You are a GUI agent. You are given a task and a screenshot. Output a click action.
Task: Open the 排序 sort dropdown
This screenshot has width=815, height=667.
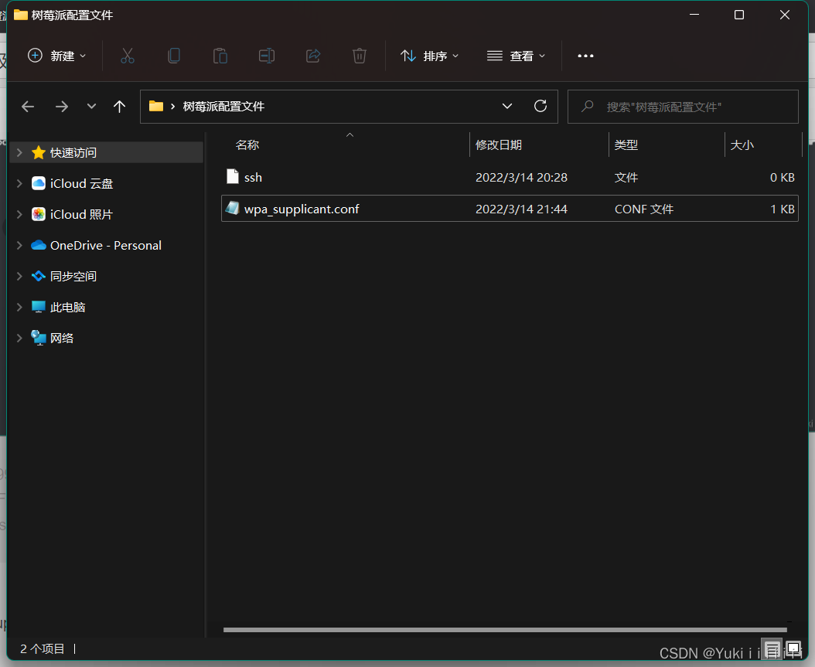tap(429, 56)
